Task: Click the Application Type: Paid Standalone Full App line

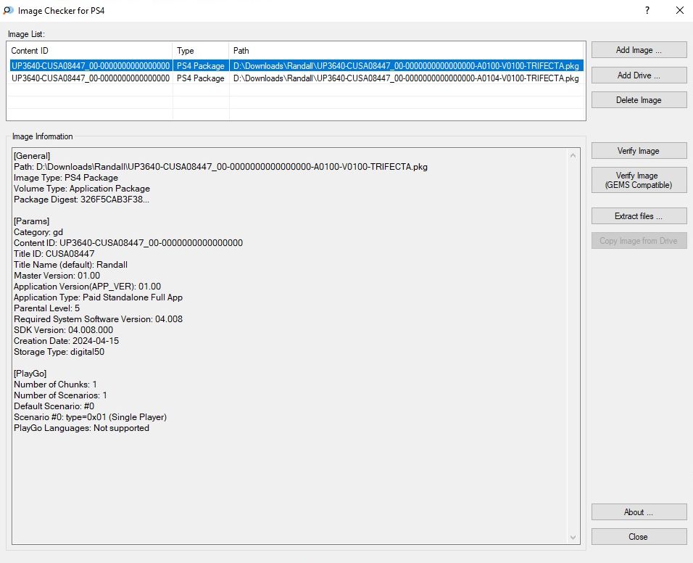Action: point(98,297)
